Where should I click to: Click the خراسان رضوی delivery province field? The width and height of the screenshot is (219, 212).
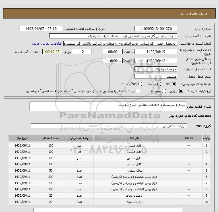pos(156,69)
